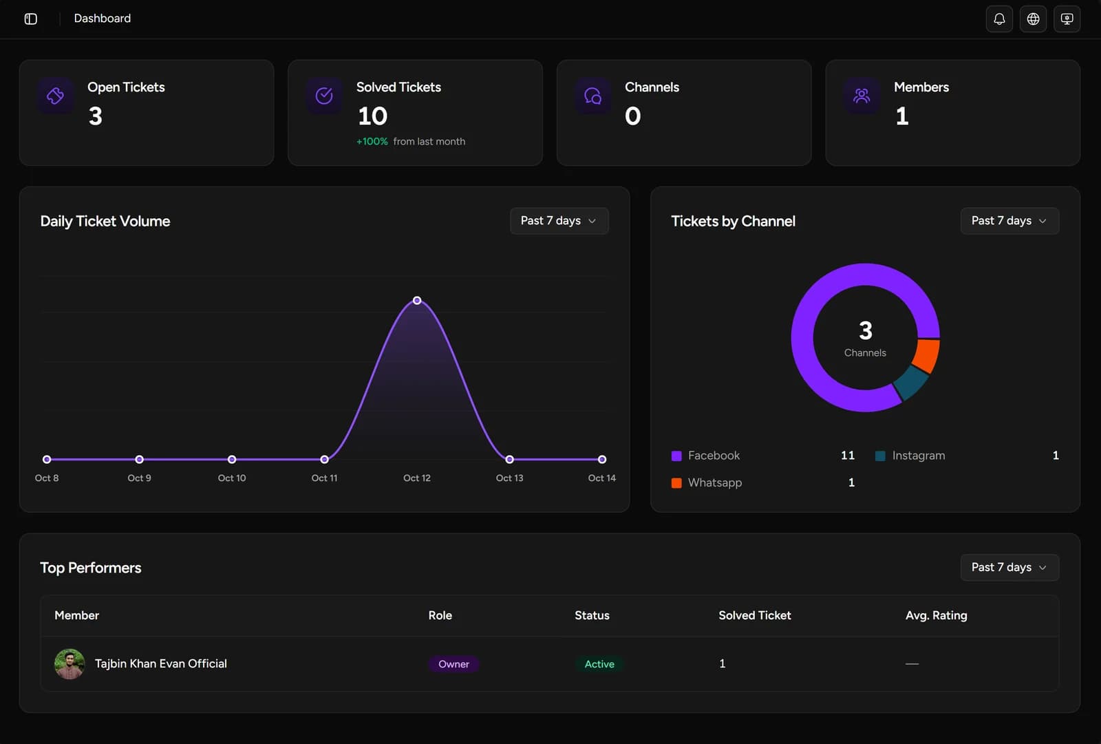The image size is (1101, 744).
Task: Click the globe language icon
Action: (1033, 19)
